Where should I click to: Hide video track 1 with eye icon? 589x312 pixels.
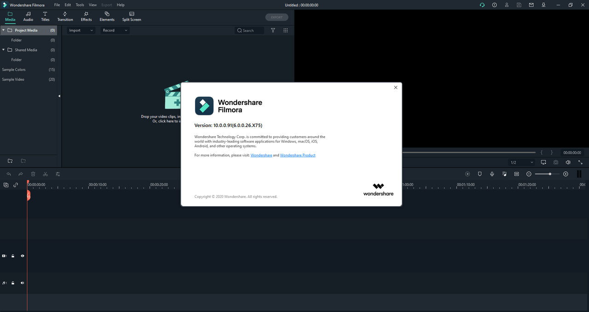22,256
